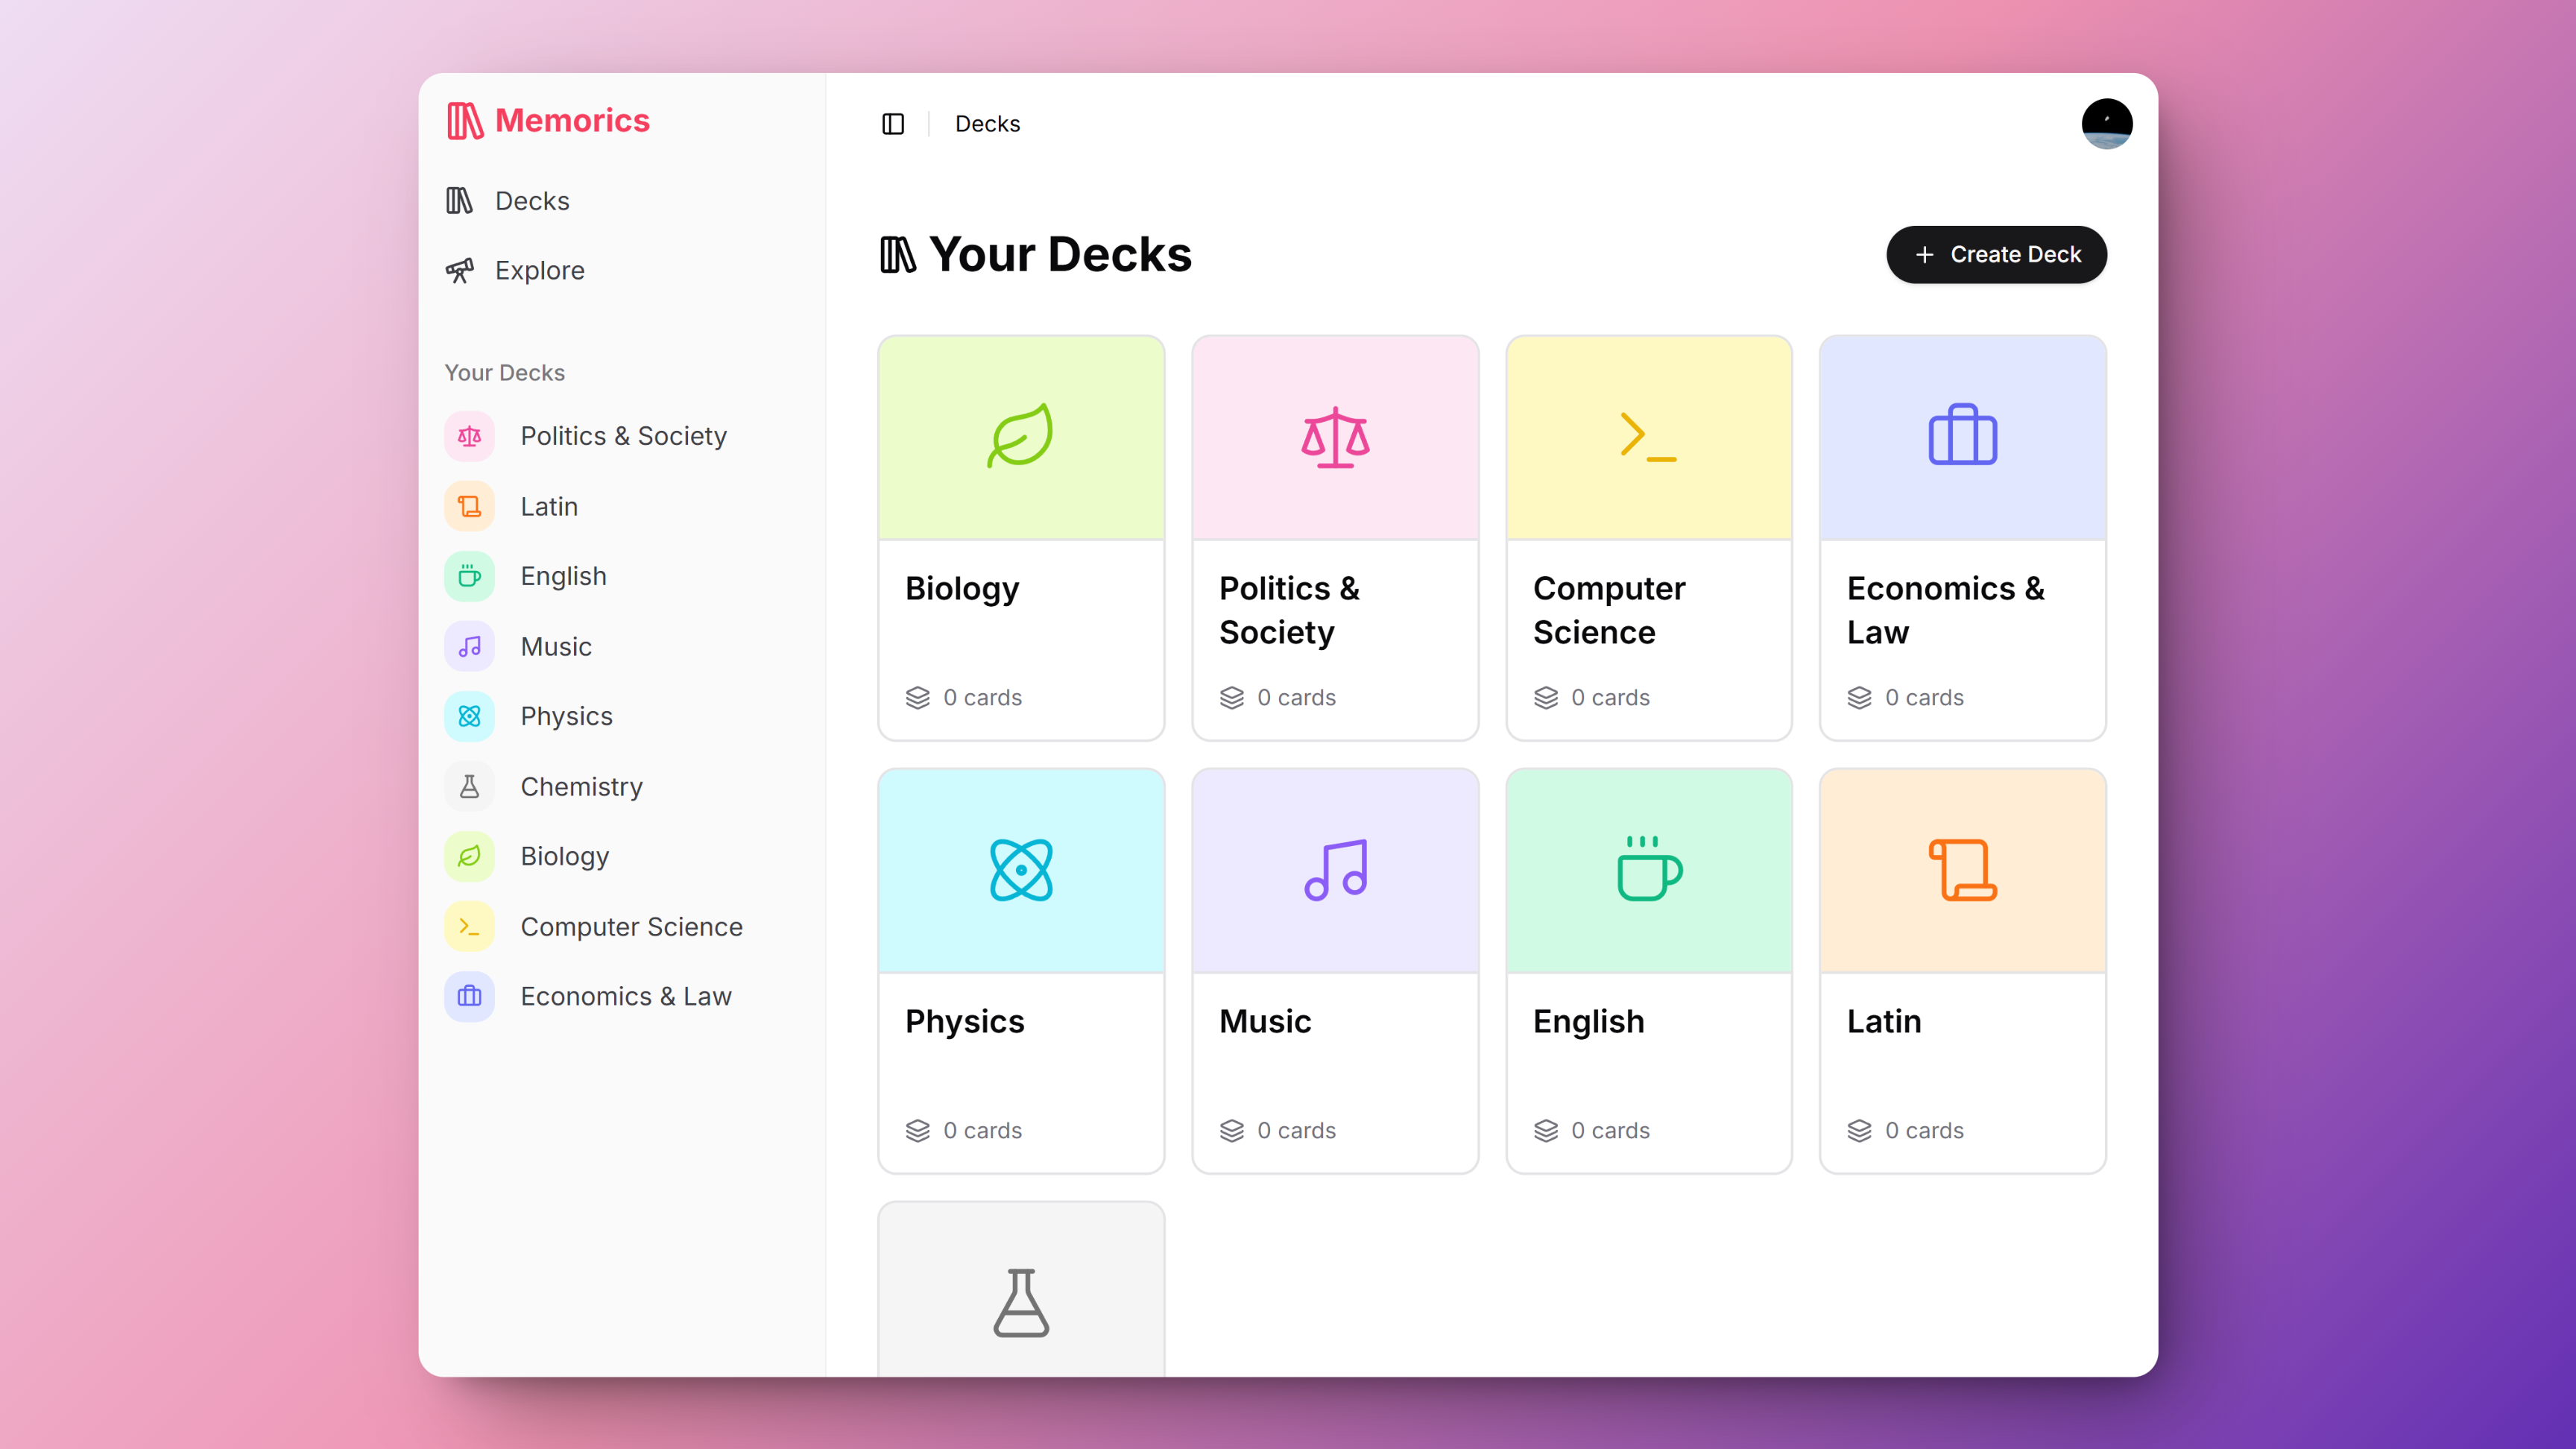Select the Latin scroll icon in sidebar
This screenshot has height=1449, width=2576.
(469, 507)
